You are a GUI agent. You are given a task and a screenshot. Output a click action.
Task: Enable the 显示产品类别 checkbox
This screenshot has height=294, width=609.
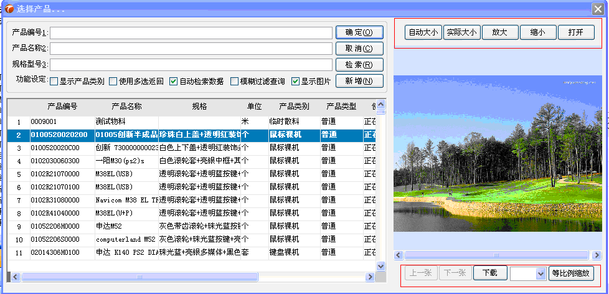click(x=54, y=81)
